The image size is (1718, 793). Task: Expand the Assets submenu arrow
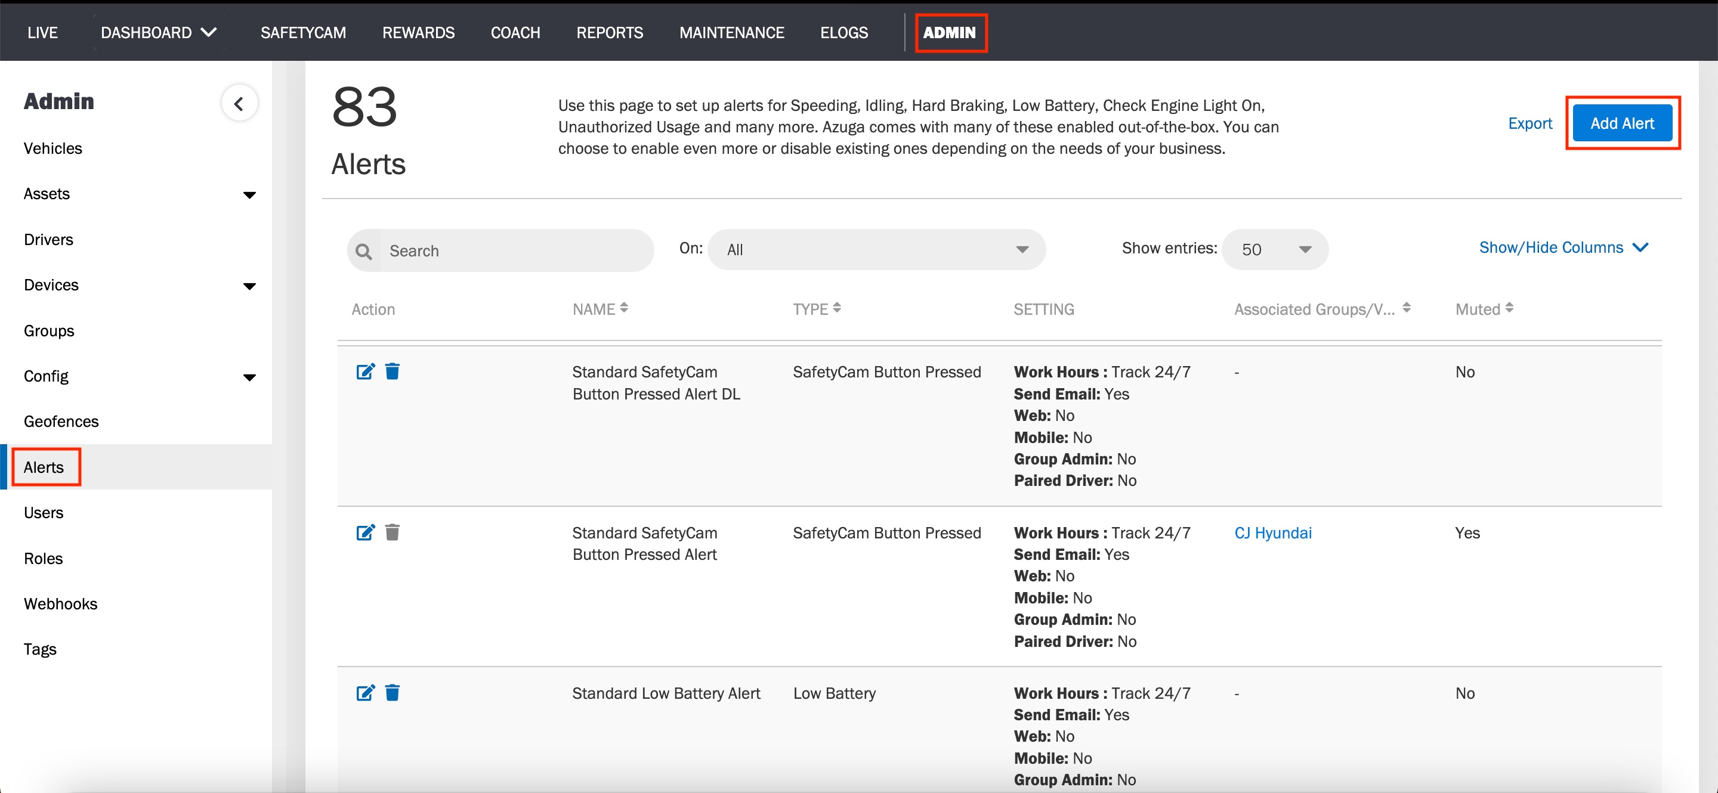pyautogui.click(x=249, y=195)
